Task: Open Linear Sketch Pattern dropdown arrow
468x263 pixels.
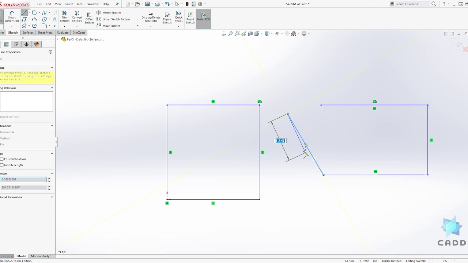Action: pyautogui.click(x=137, y=19)
